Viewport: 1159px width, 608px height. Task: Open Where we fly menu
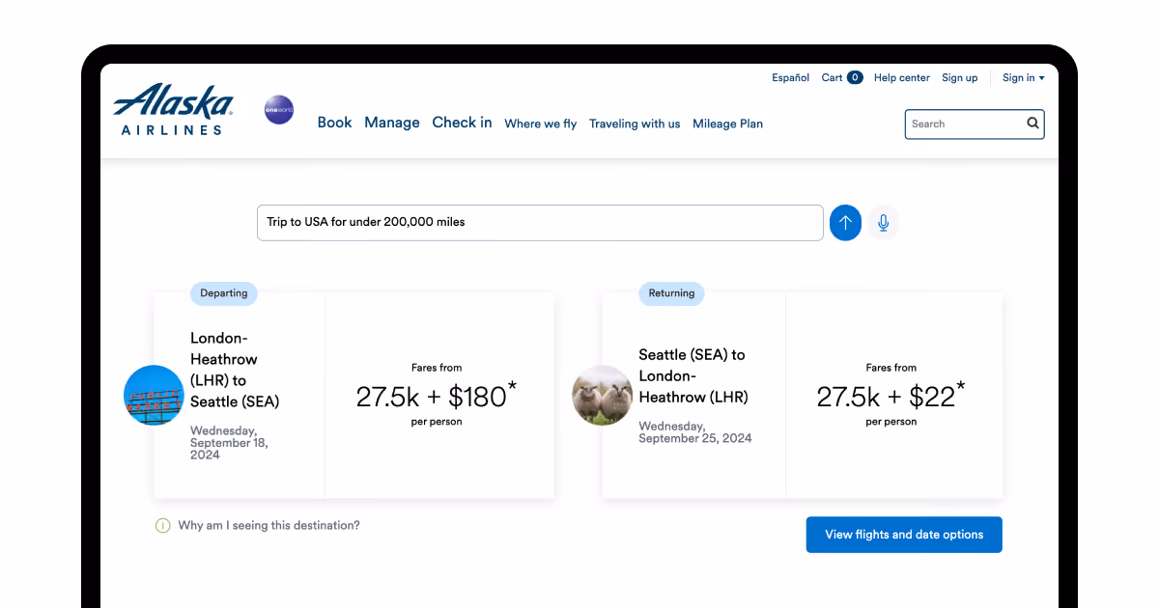click(541, 124)
